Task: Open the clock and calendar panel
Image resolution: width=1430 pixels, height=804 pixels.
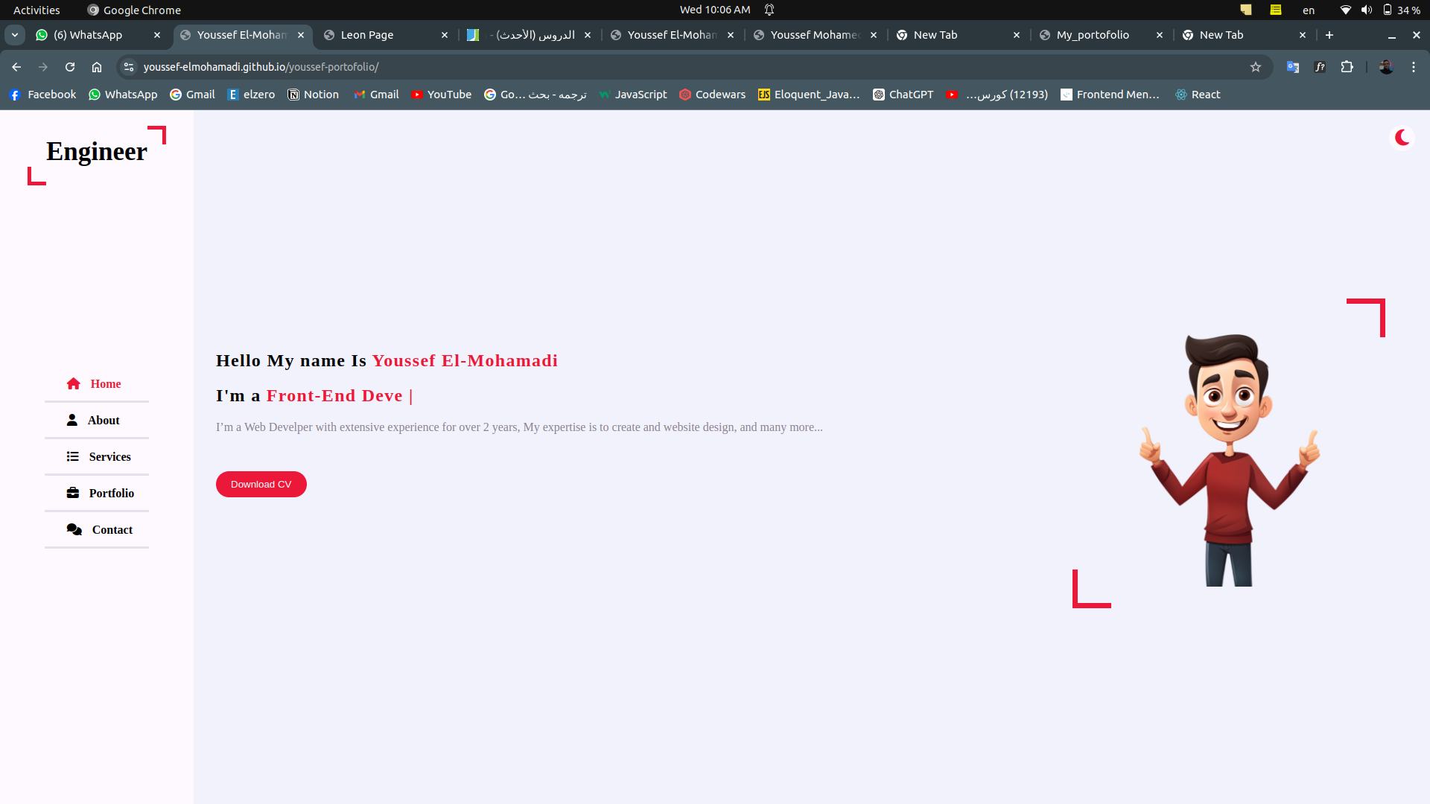Action: pyautogui.click(x=715, y=10)
